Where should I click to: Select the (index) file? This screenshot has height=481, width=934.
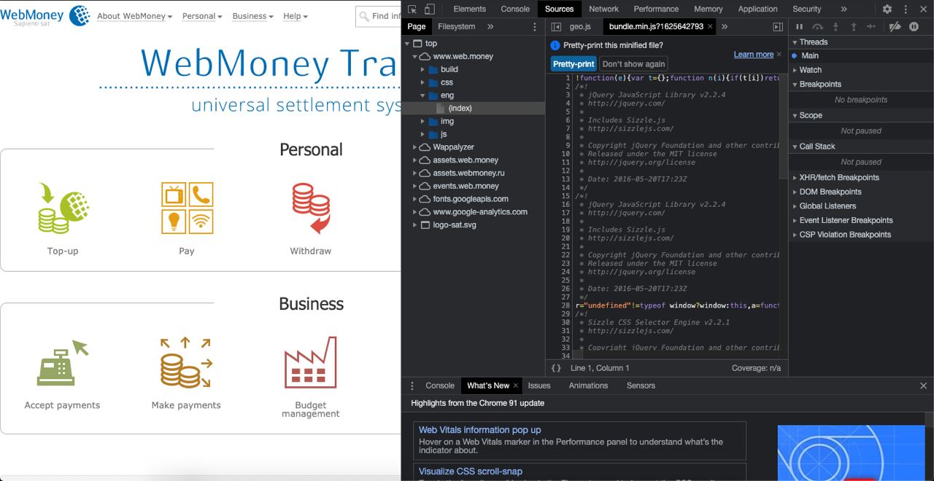point(460,109)
